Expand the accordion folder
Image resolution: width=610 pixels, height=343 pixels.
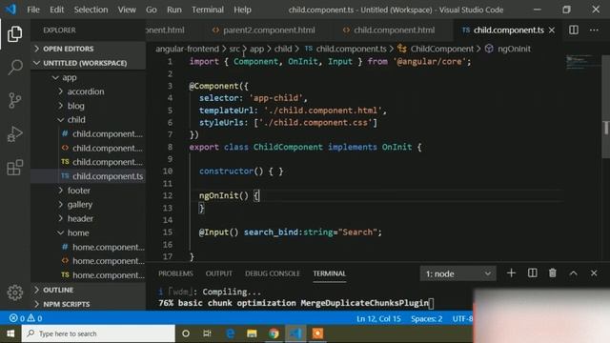click(x=86, y=91)
